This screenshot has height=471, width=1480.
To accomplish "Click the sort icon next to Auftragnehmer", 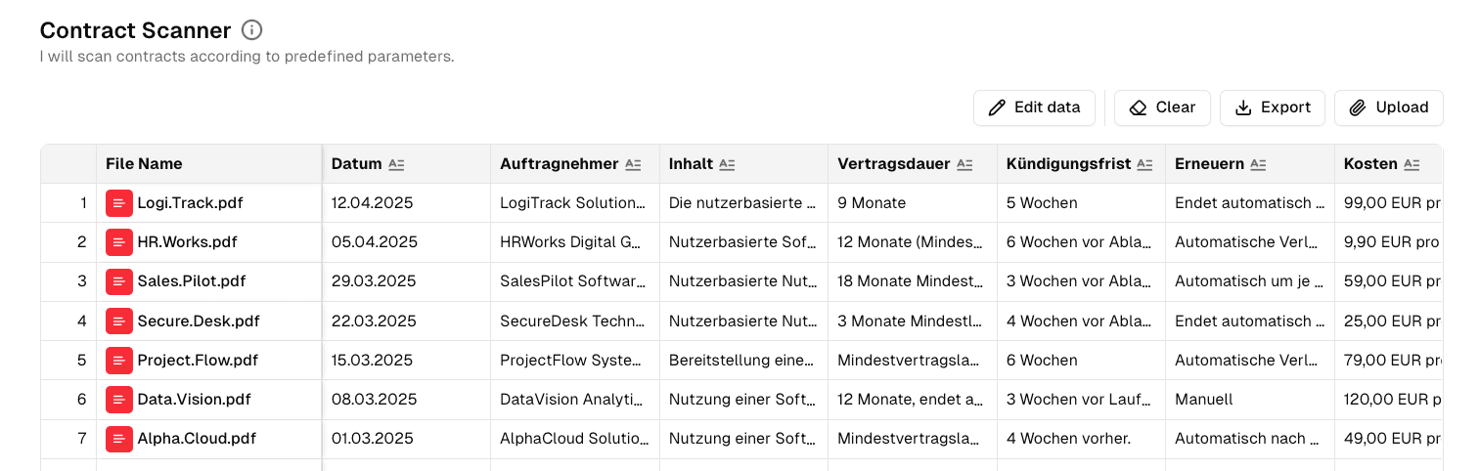I will 633,164.
